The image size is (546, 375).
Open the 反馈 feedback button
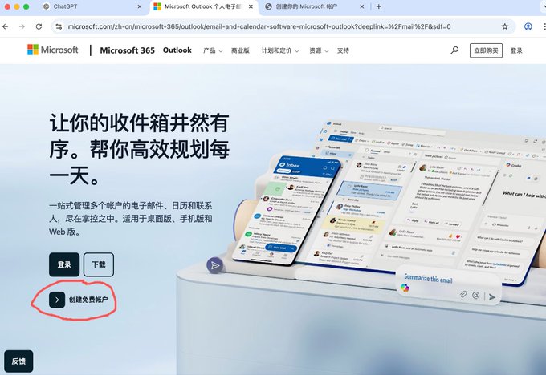pos(18,361)
